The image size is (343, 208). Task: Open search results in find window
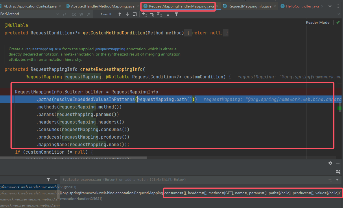point(135,14)
